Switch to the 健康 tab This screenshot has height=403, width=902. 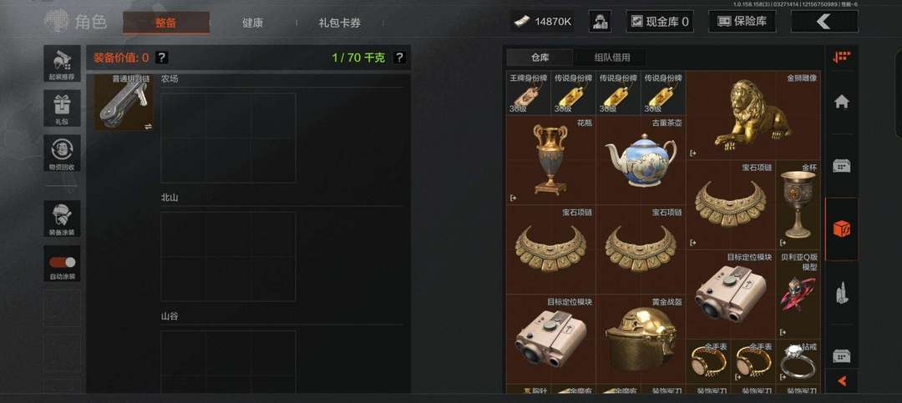click(x=252, y=23)
